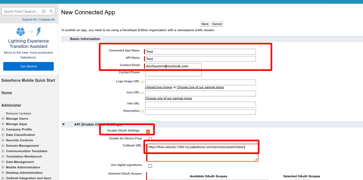The height and width of the screenshot is (180, 363).
Task: Click the Selected OAuth Scopes column heading
Action: (302, 176)
